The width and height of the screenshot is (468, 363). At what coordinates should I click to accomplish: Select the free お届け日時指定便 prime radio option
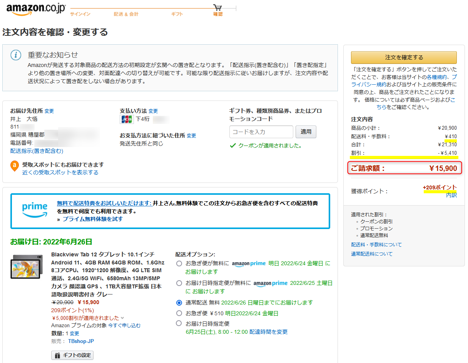pos(179,283)
